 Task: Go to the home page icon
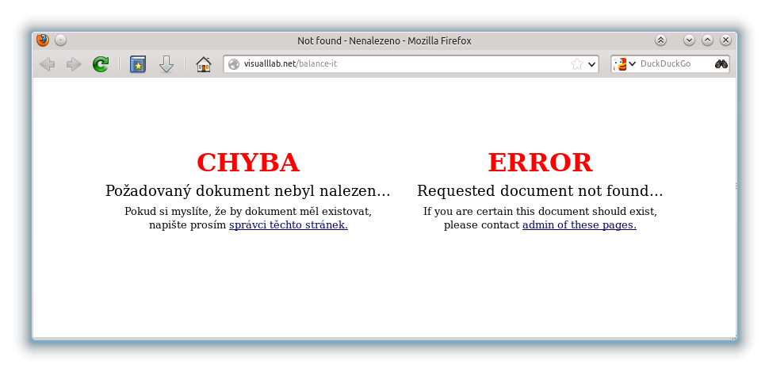204,64
